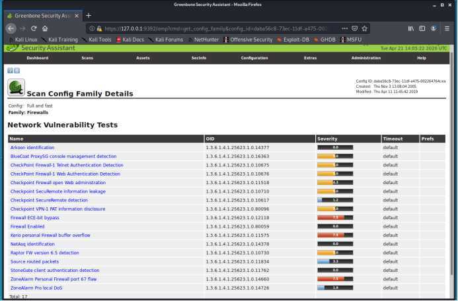
Task: Click the browser Forward button
Action: pyautogui.click(x=22, y=28)
